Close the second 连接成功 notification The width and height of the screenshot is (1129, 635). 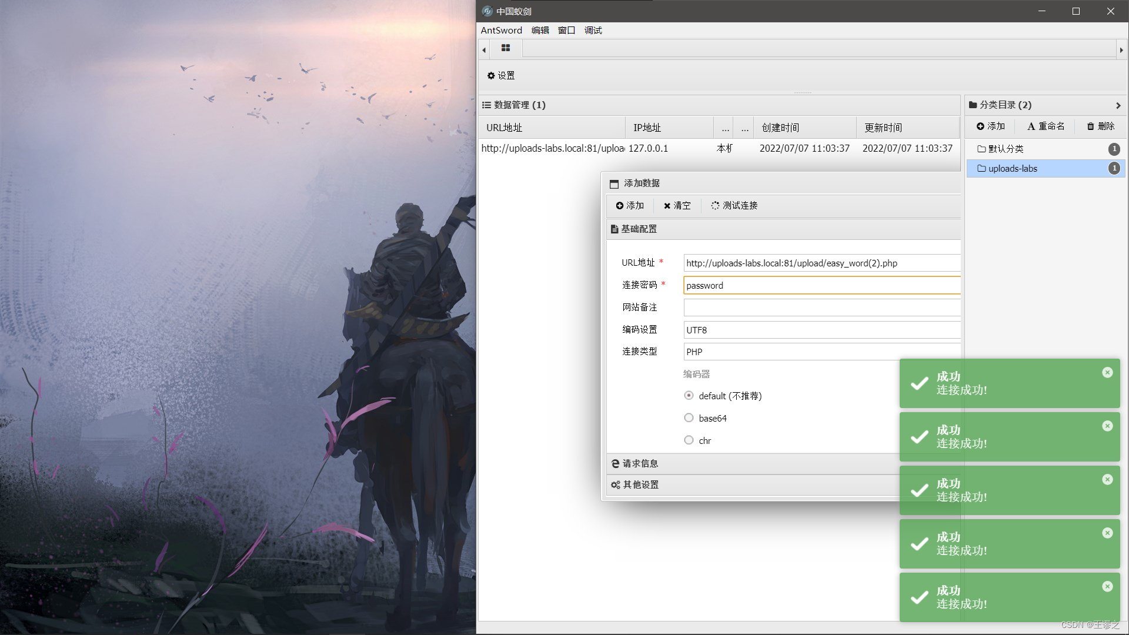tap(1107, 426)
